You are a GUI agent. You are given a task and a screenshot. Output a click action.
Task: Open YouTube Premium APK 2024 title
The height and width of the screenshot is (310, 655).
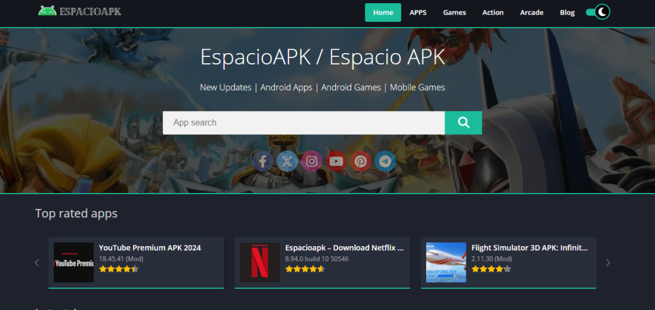(150, 248)
